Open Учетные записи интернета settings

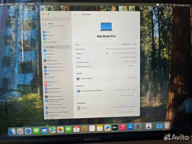tap(57, 112)
